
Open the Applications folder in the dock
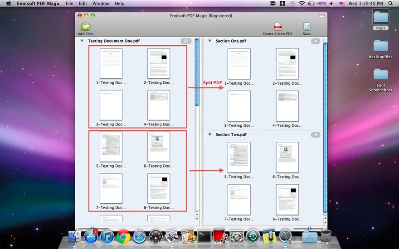pyautogui.click(x=310, y=237)
